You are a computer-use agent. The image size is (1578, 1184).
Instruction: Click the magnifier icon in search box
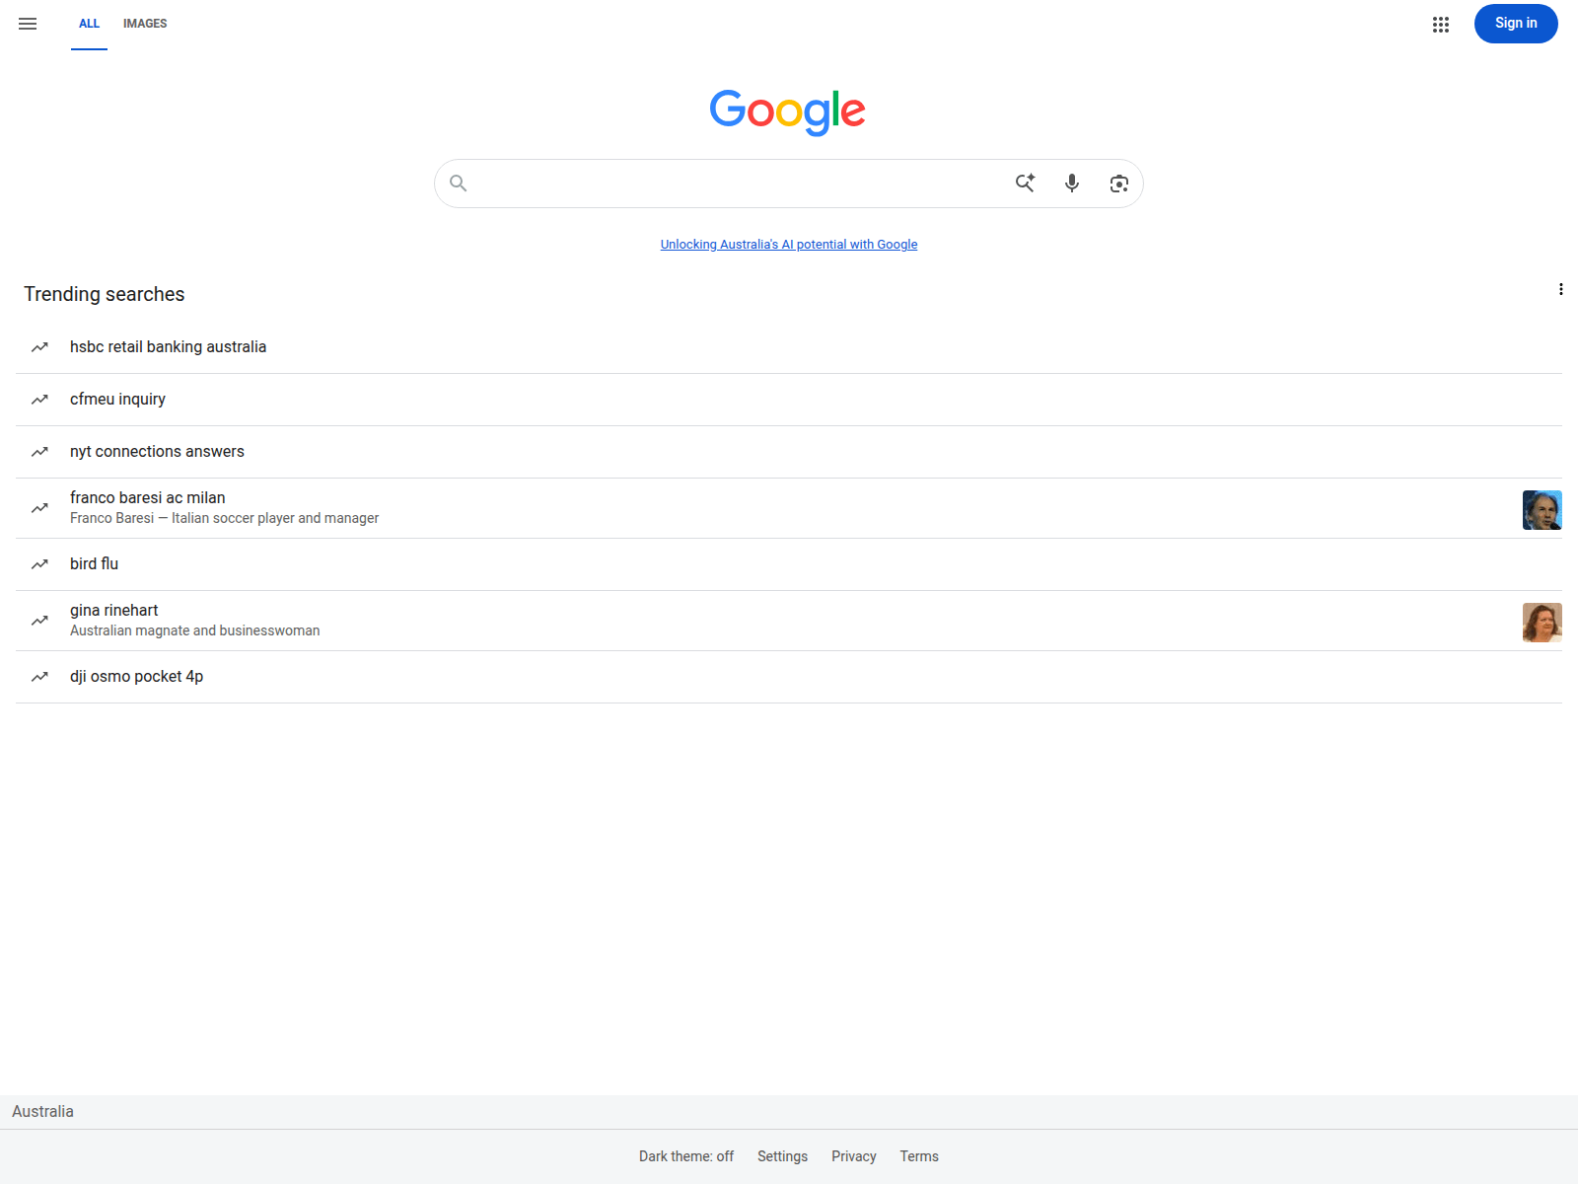[459, 184]
